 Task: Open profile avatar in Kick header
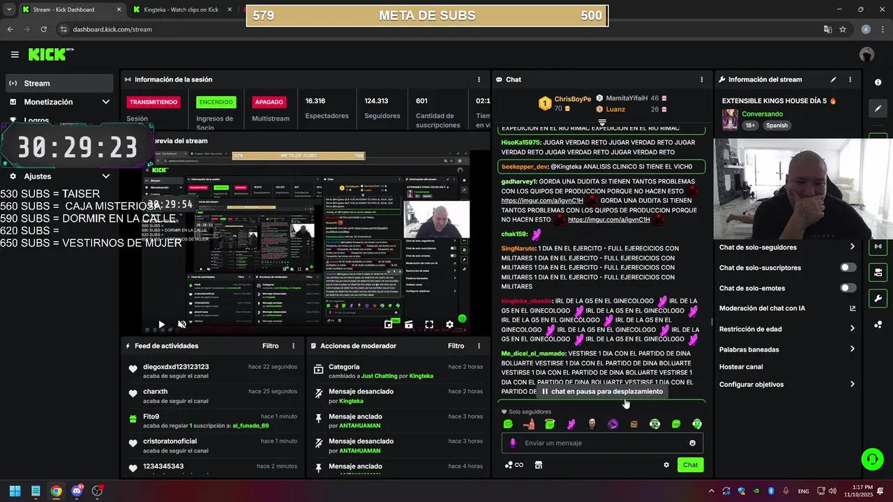click(x=867, y=54)
